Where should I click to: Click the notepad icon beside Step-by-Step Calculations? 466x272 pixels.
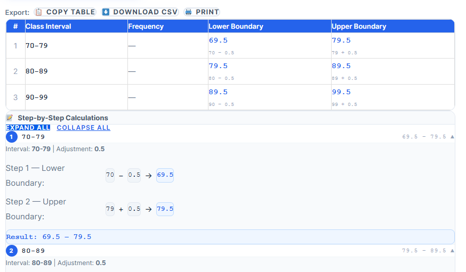coord(10,118)
